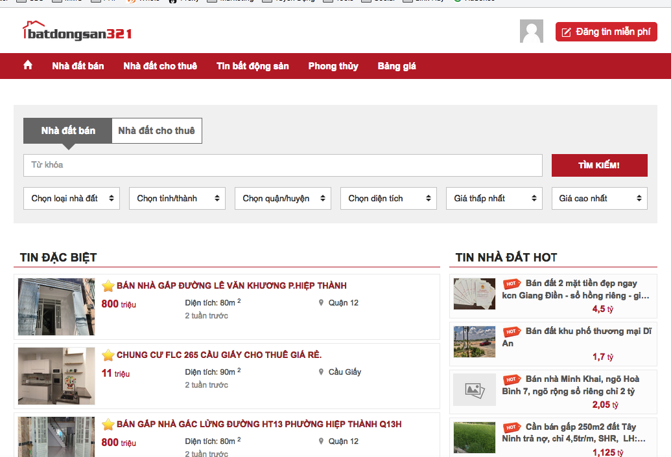Image resolution: width=671 pixels, height=457 pixels.
Task: Open the 'Chọn quận/huyện' dropdown
Action: (283, 198)
